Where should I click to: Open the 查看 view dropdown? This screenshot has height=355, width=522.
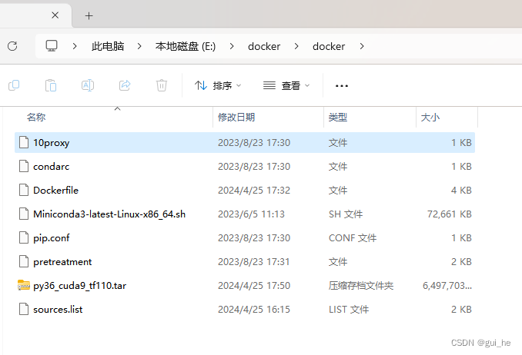pos(286,86)
